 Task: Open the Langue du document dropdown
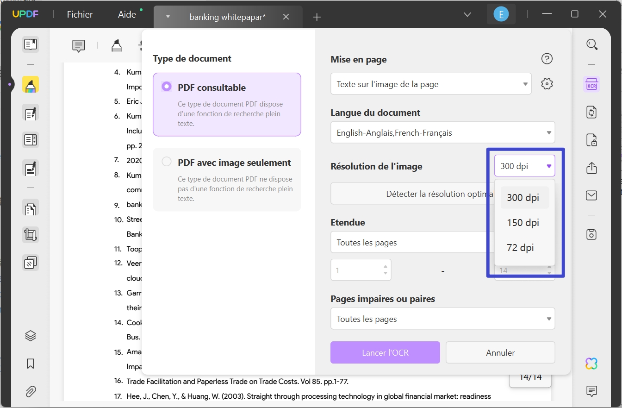point(442,132)
